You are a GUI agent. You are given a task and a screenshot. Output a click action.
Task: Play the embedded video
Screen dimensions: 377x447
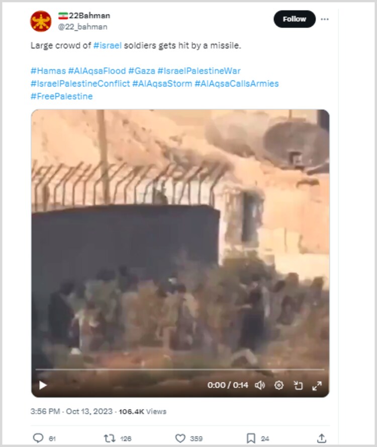(x=43, y=385)
